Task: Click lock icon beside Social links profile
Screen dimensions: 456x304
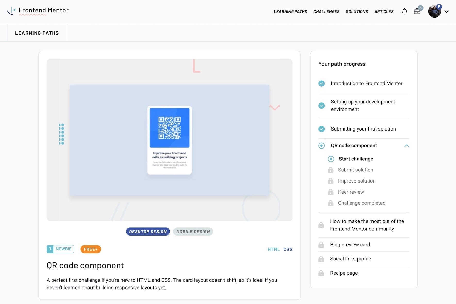Action: point(321,259)
